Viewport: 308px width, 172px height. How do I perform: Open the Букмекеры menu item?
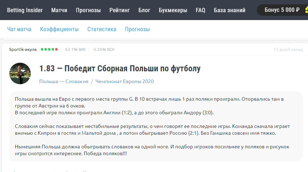tap(173, 10)
